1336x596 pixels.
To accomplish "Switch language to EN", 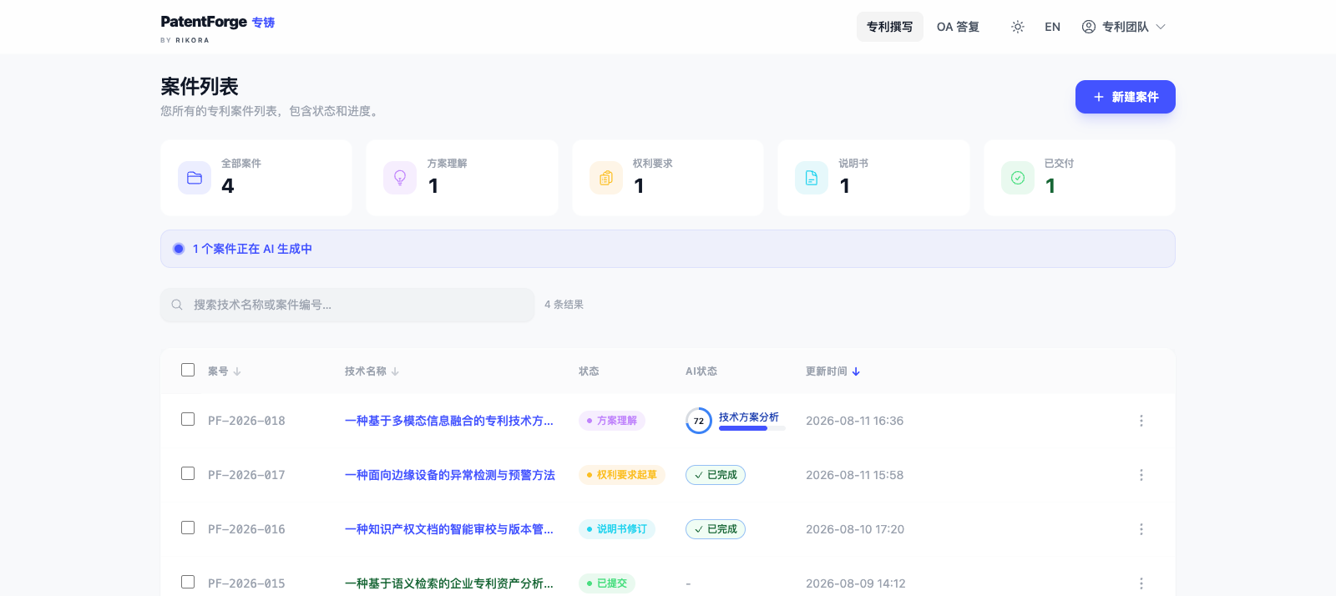I will [1052, 27].
